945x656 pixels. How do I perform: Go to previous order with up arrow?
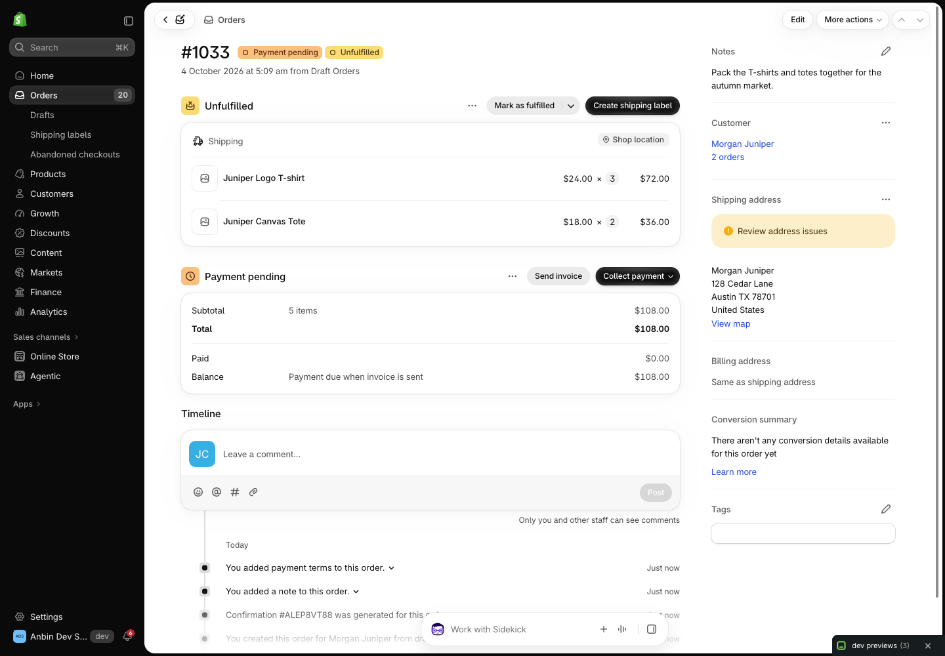[902, 20]
